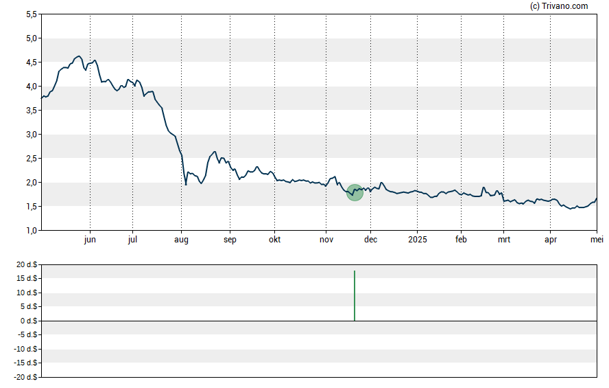Viewport: 609px width, 388px height.
Task: Click the '5 d.$' positive axis label
Action: pyautogui.click(x=29, y=306)
